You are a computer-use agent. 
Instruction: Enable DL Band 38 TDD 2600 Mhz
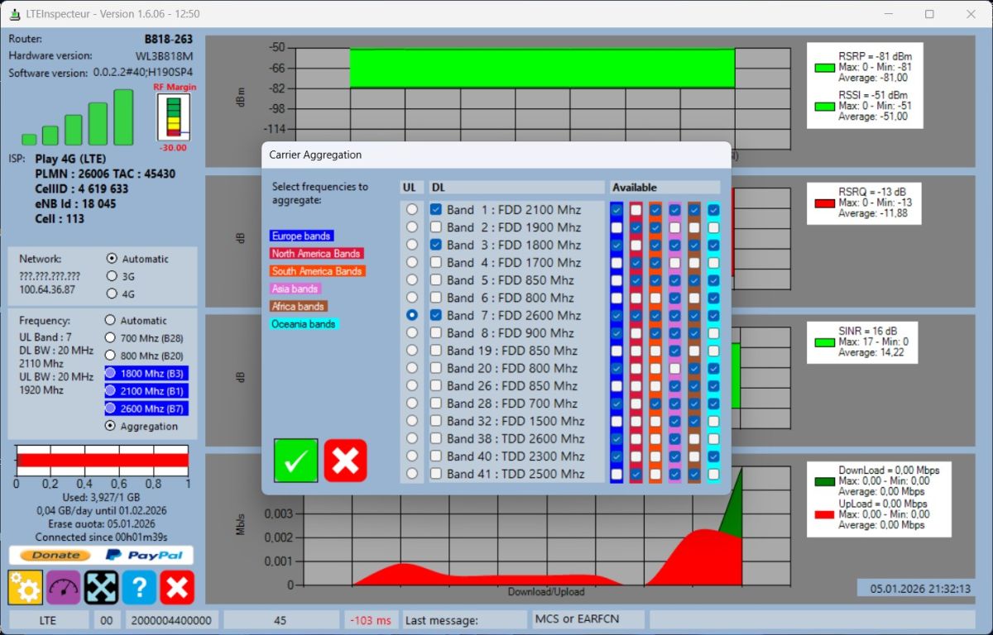pos(436,439)
